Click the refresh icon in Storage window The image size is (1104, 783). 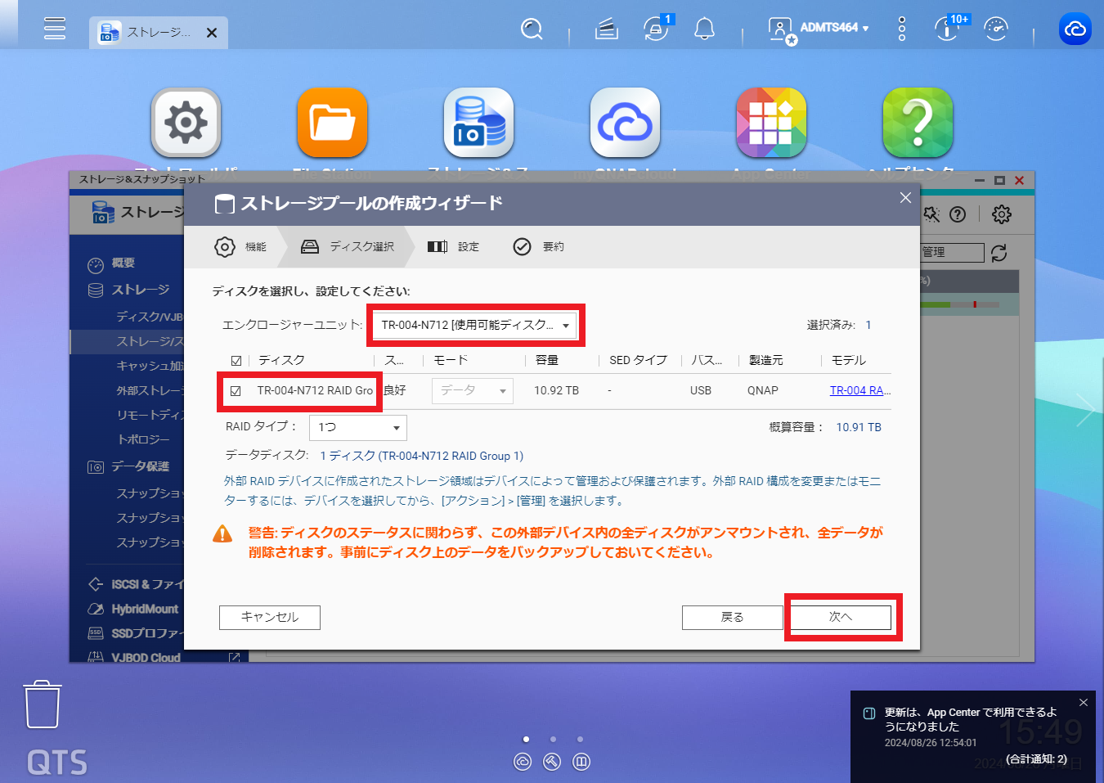pyautogui.click(x=999, y=253)
